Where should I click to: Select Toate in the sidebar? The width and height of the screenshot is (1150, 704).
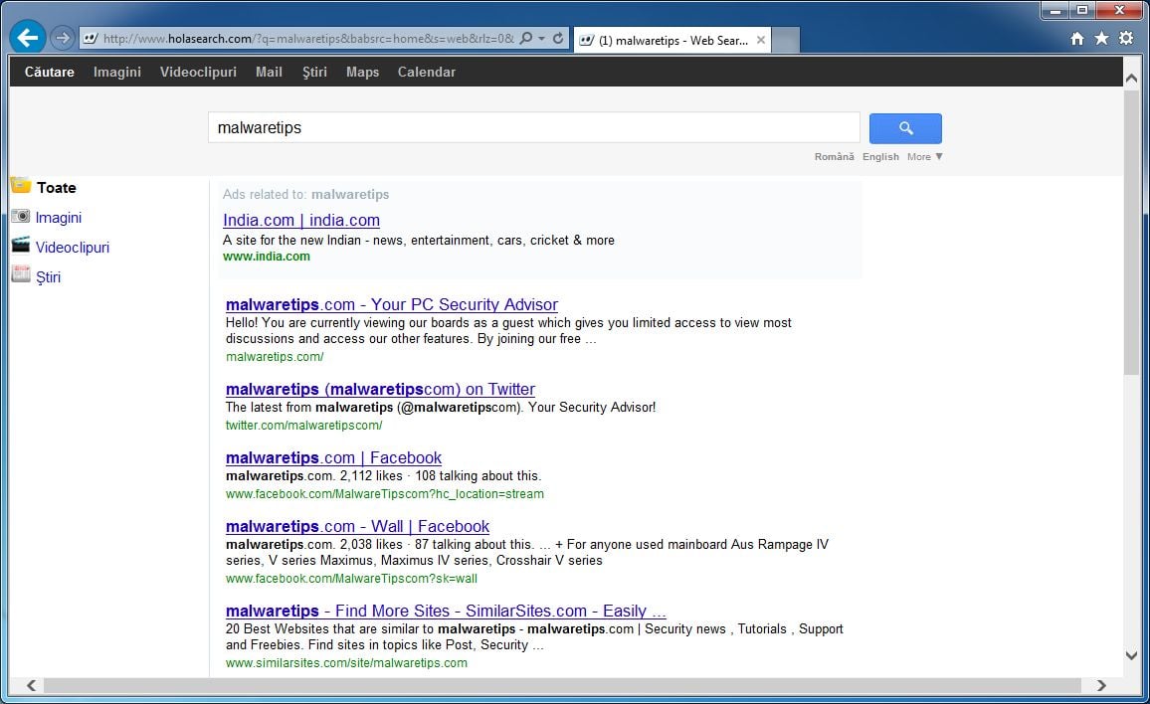coord(57,188)
